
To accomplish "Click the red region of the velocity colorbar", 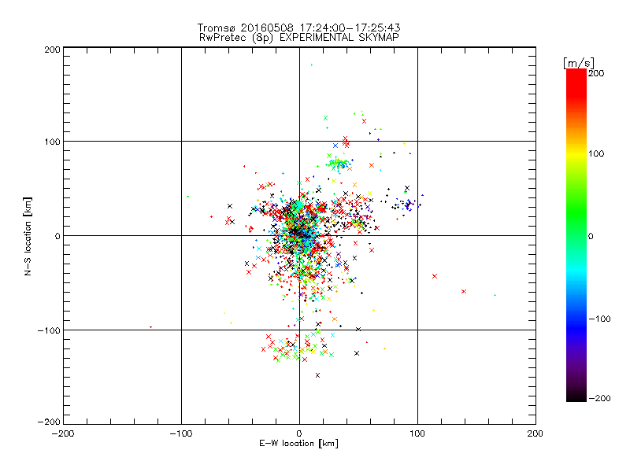I will [576, 87].
